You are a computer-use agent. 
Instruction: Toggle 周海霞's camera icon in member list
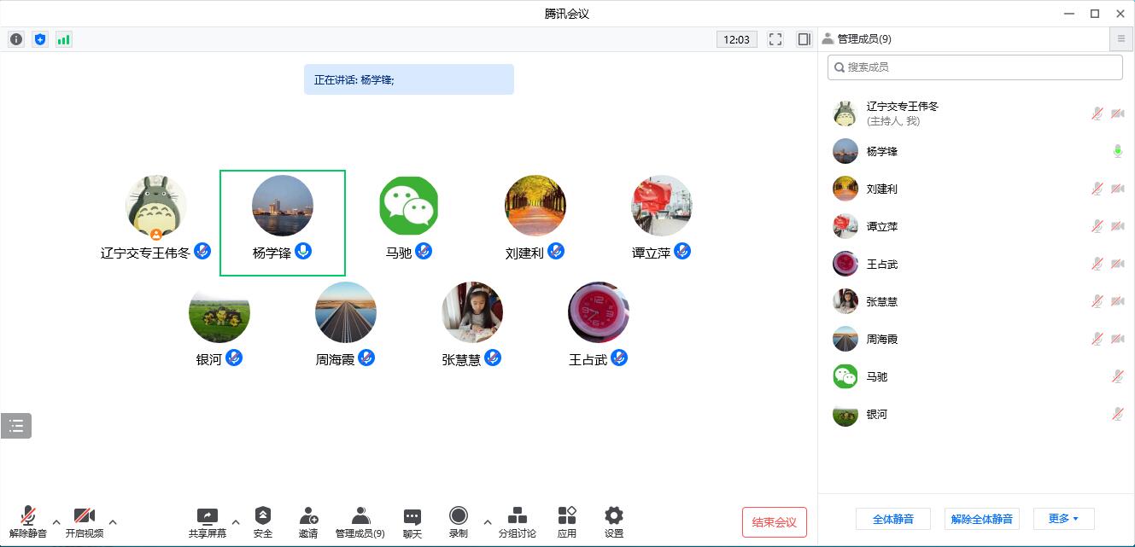pyautogui.click(x=1117, y=340)
